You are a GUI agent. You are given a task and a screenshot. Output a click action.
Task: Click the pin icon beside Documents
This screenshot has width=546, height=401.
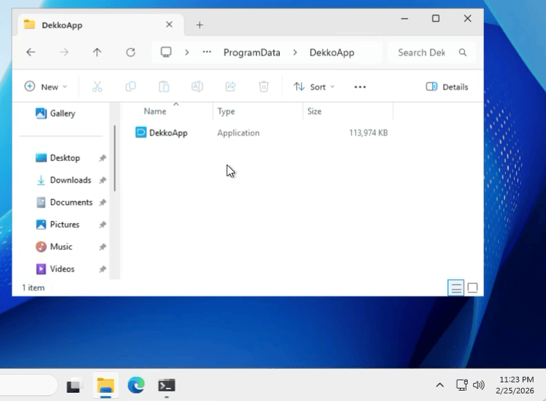[x=102, y=203]
